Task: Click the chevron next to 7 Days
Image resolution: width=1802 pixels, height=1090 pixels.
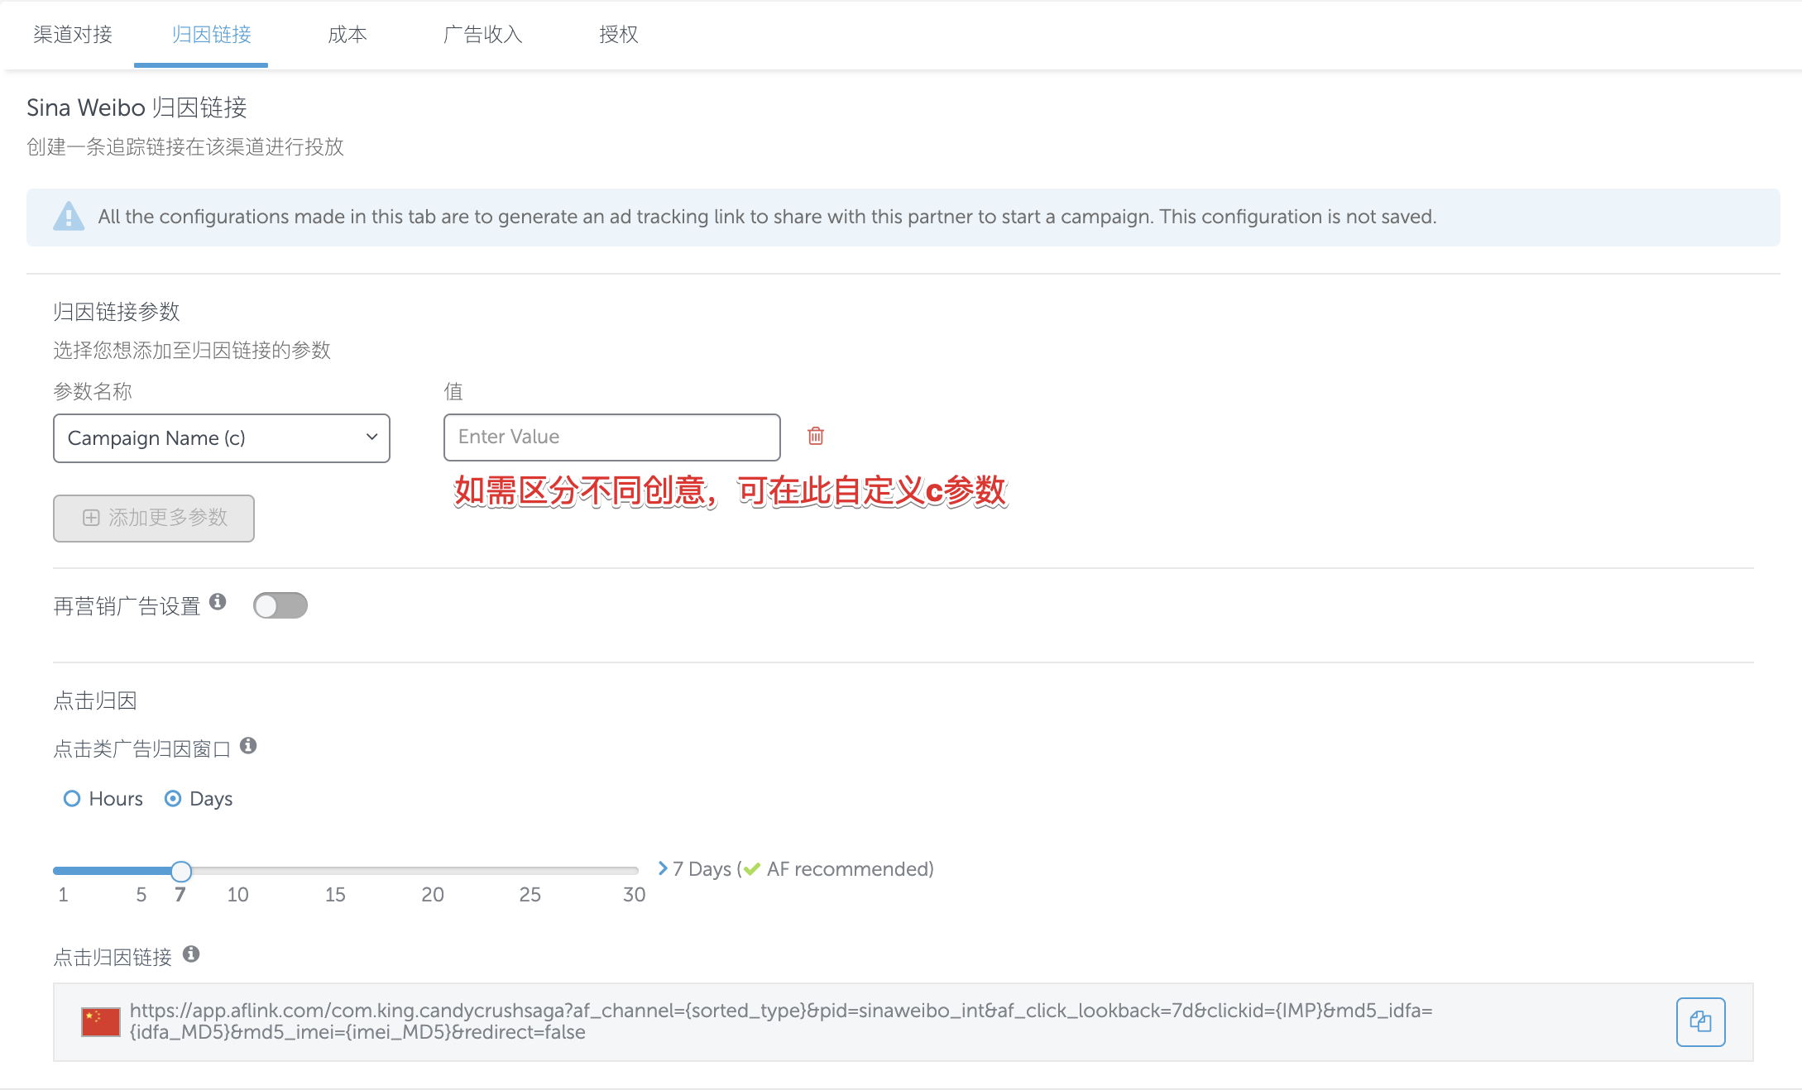Action: [663, 868]
